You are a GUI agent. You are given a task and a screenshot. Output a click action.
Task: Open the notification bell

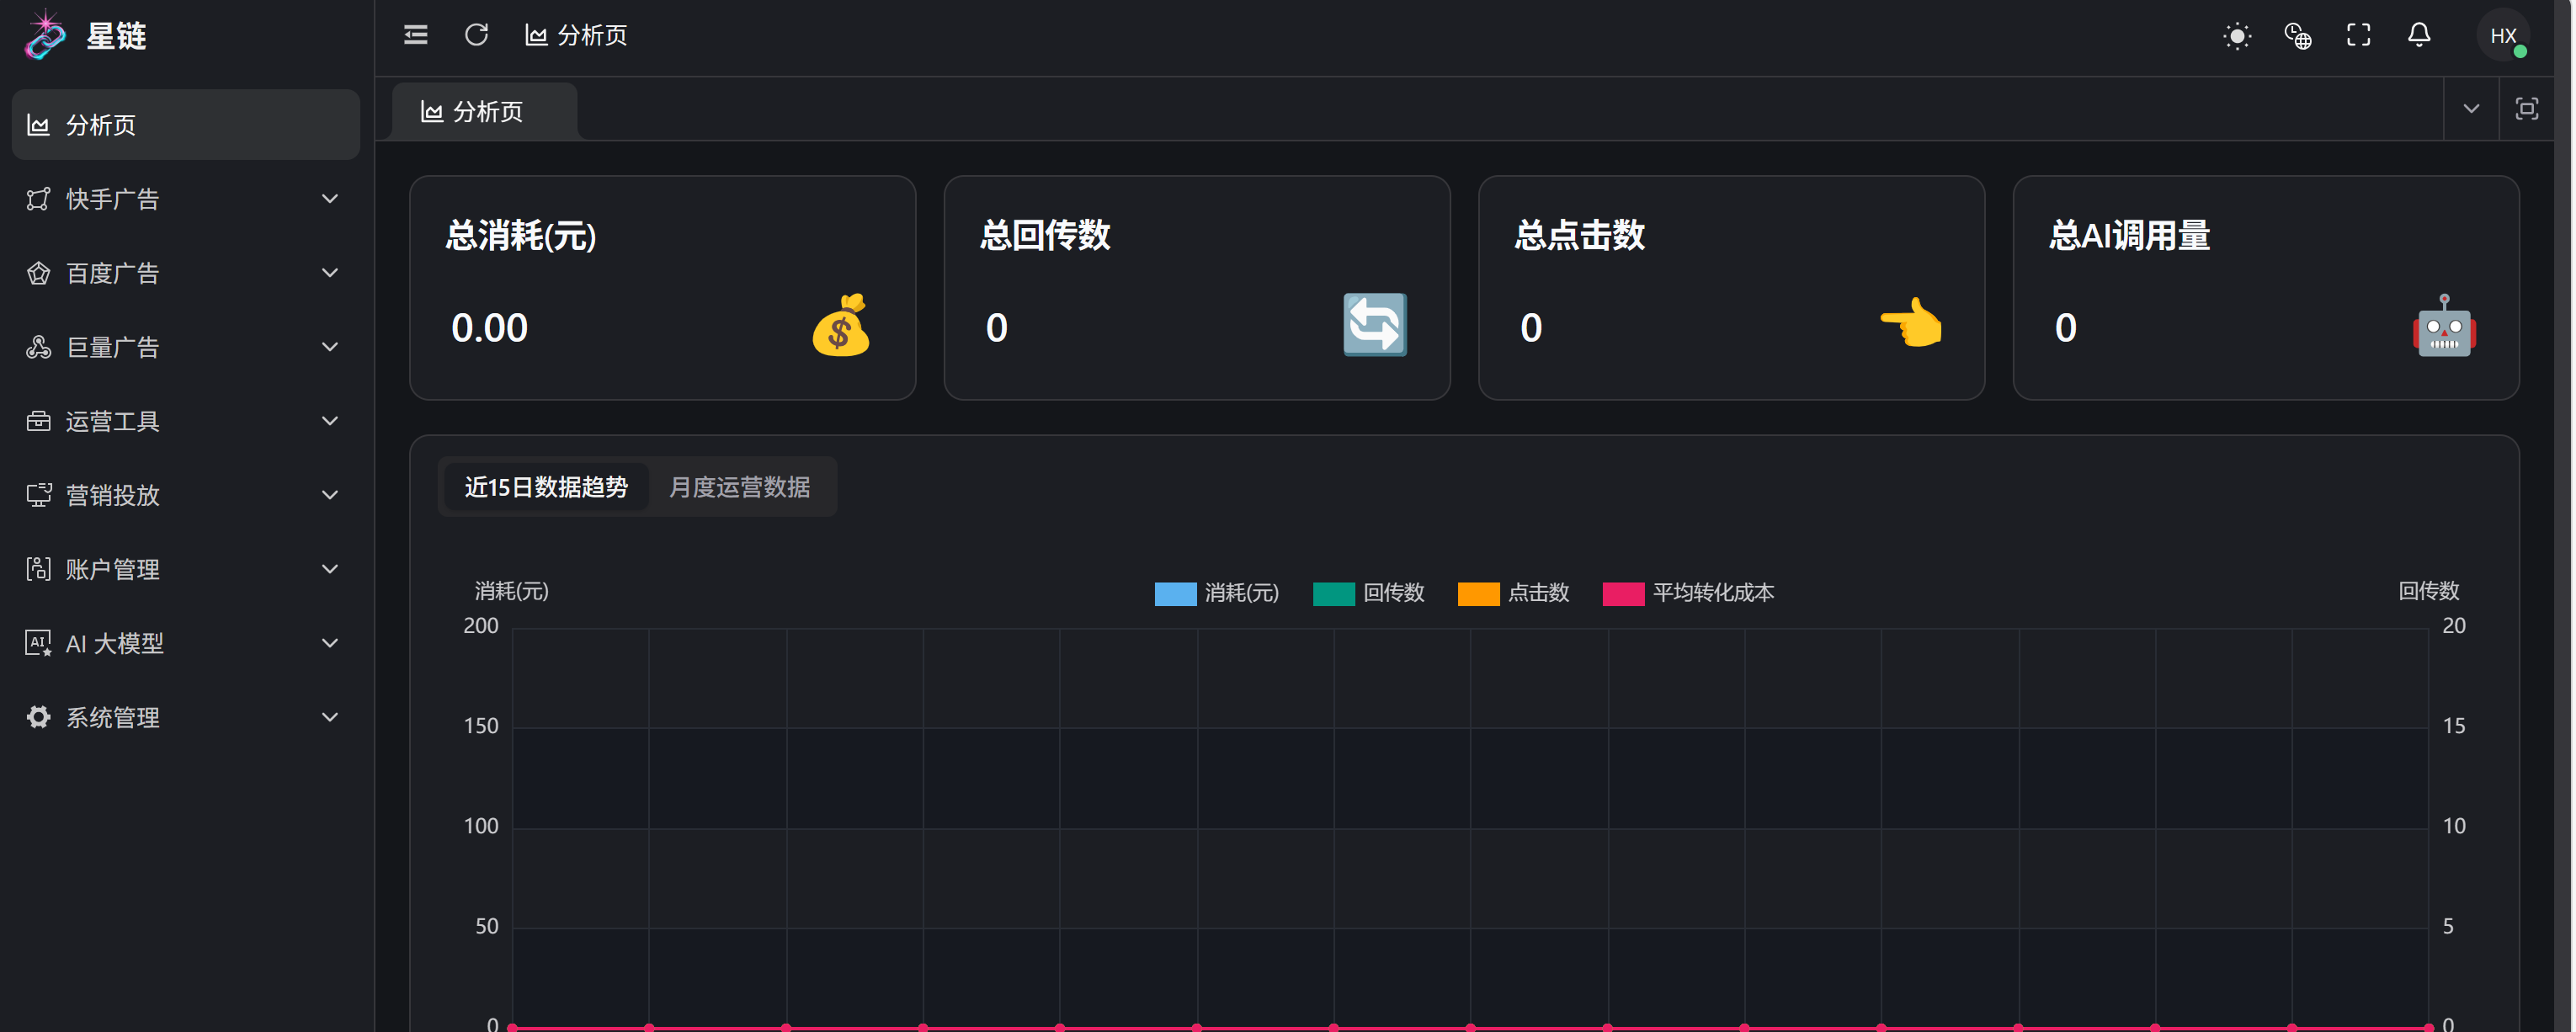point(2418,36)
